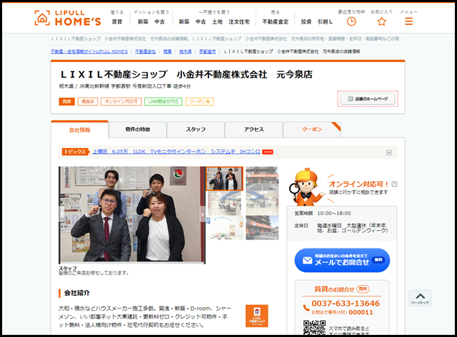Select the office interior thumbnail
This screenshot has width=457, height=337.
click(224, 203)
